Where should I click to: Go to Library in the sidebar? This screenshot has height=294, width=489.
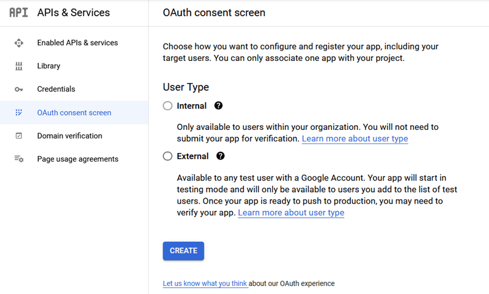pos(48,66)
